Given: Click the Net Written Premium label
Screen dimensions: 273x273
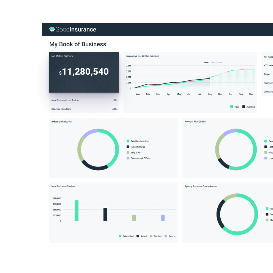Looking at the screenshot, I should [x=62, y=56].
